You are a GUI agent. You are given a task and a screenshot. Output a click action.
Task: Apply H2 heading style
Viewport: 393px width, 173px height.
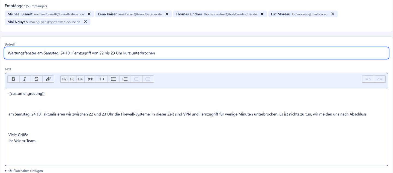[x=64, y=79]
